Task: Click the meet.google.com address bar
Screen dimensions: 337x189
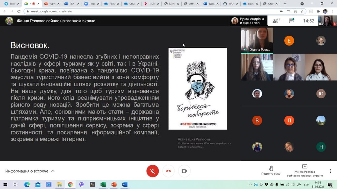Action: coord(132,11)
